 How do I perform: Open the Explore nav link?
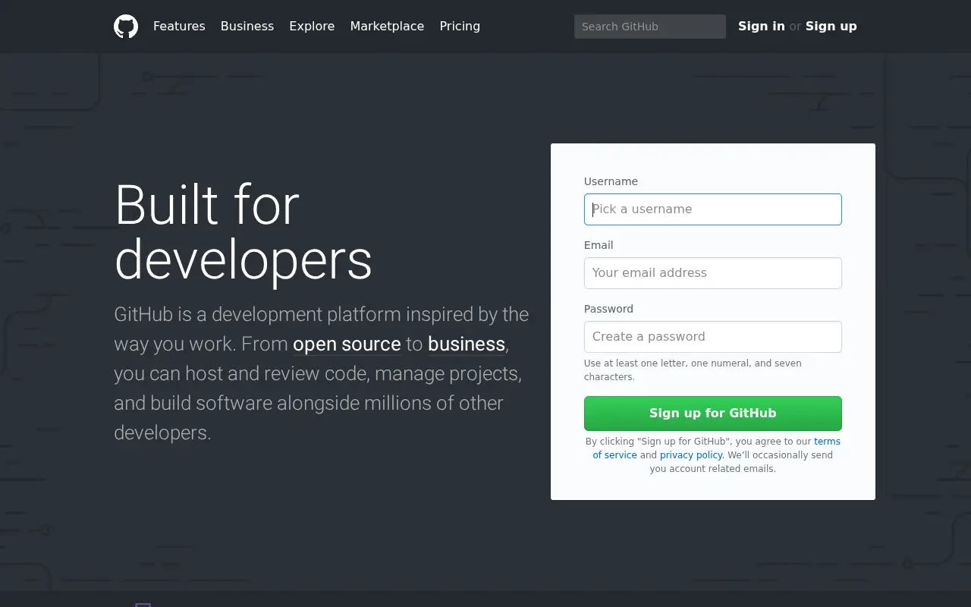coord(312,26)
